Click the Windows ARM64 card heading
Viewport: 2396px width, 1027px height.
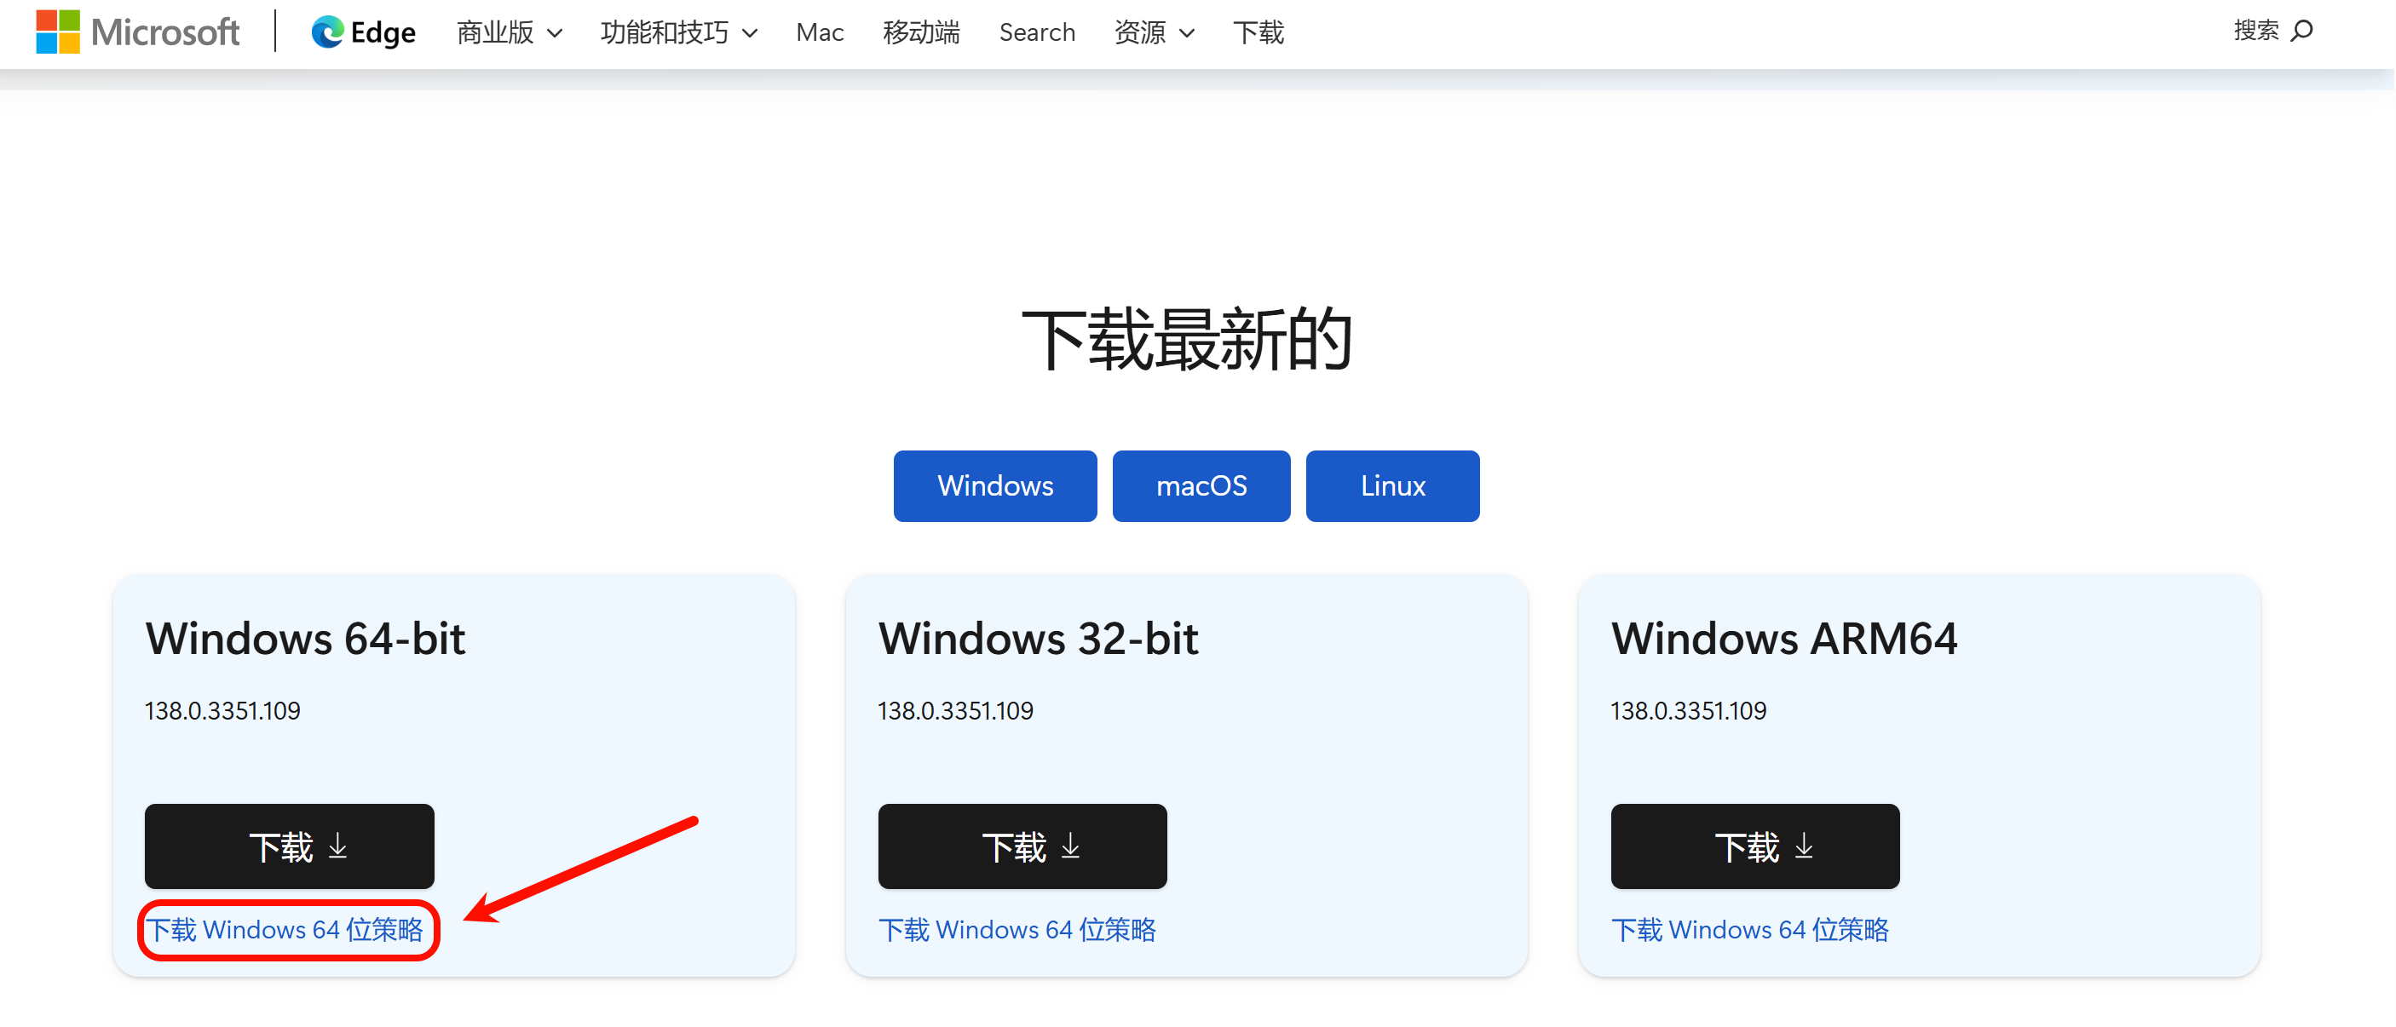pyautogui.click(x=1784, y=640)
